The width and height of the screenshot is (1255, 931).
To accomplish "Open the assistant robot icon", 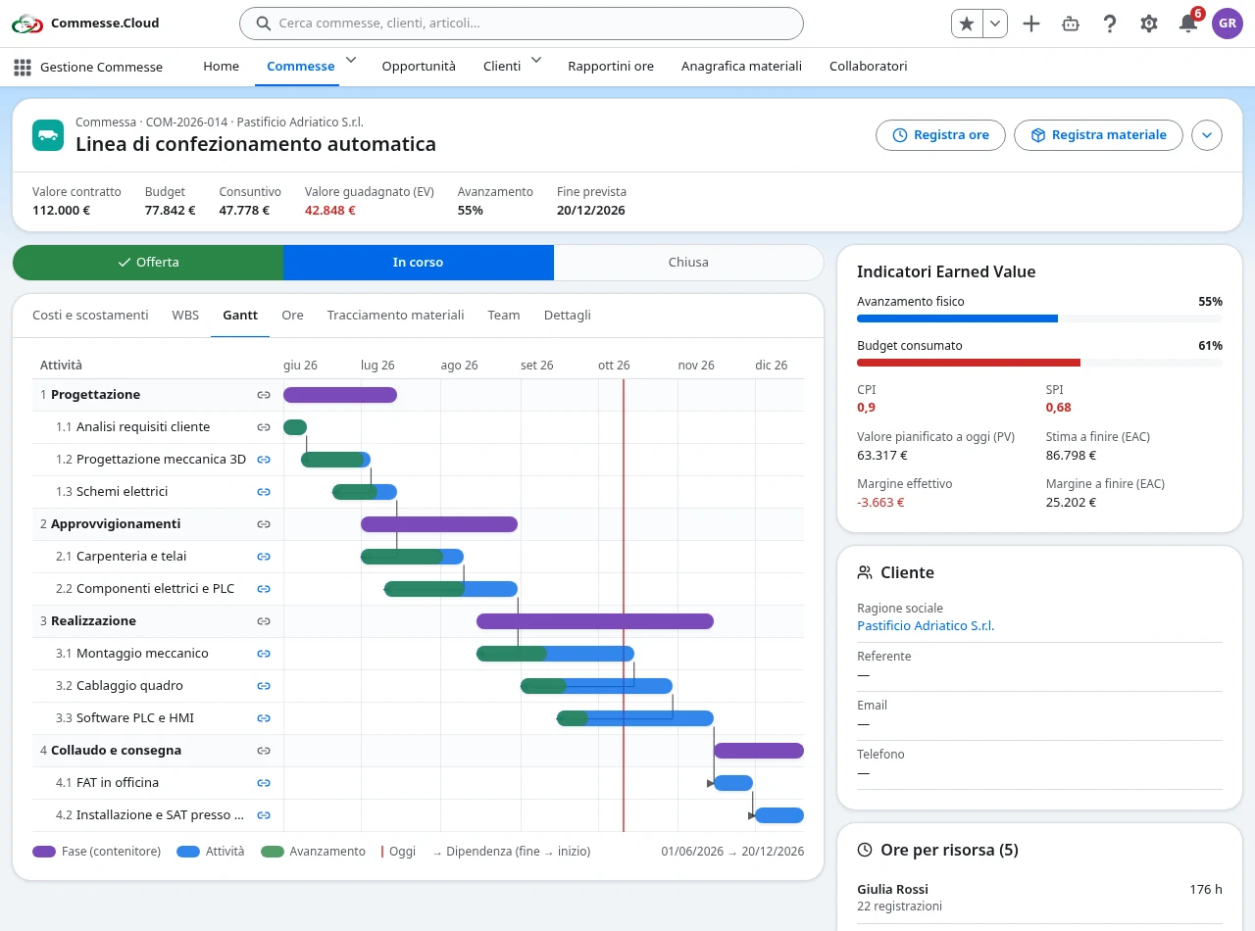I will 1071,24.
